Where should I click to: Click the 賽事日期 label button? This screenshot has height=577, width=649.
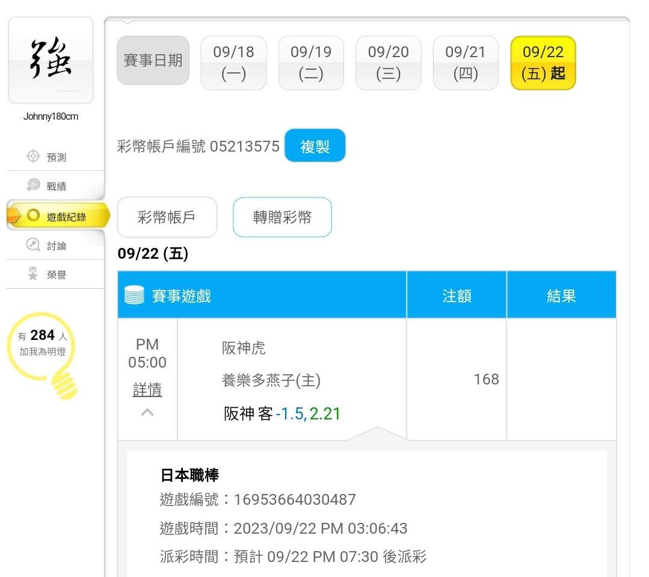(153, 60)
